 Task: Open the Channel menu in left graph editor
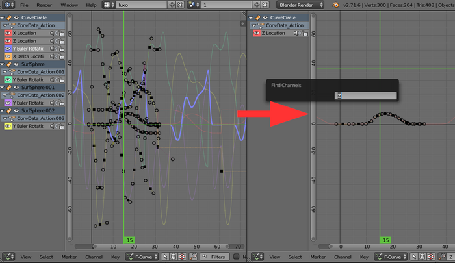coord(93,257)
